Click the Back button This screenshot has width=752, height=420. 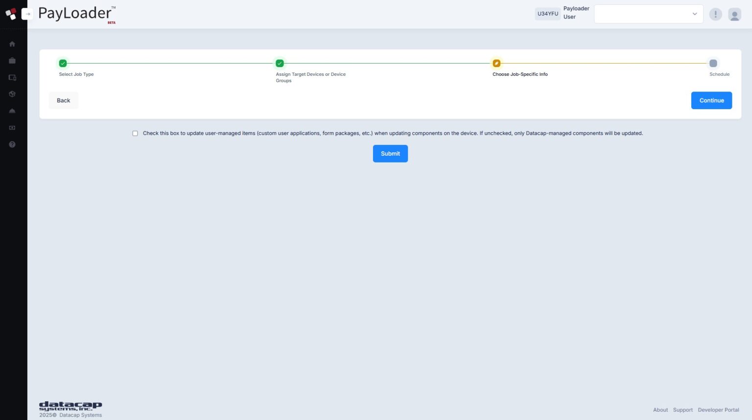(64, 100)
